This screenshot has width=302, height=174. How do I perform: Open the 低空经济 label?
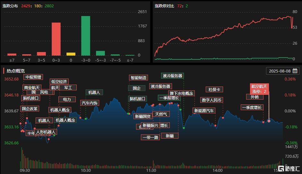(59, 82)
